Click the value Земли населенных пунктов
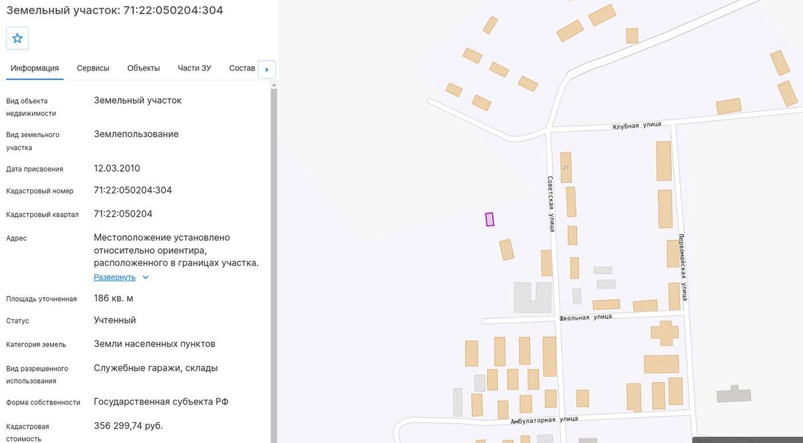 tap(155, 344)
